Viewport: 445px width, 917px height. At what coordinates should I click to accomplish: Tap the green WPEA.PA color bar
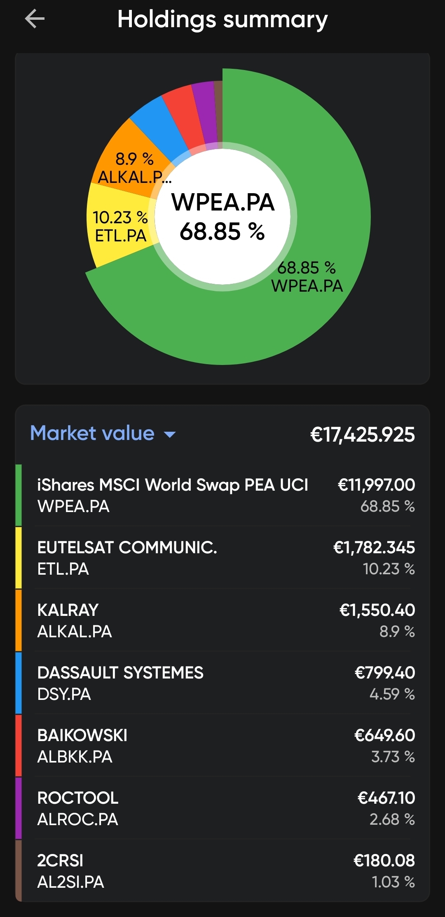(x=19, y=495)
